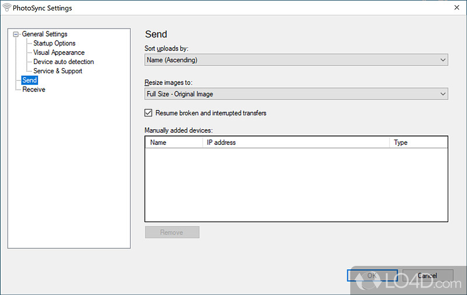Viewport: 467px width, 295px height.
Task: Select General Settings in the tree
Action: click(44, 34)
